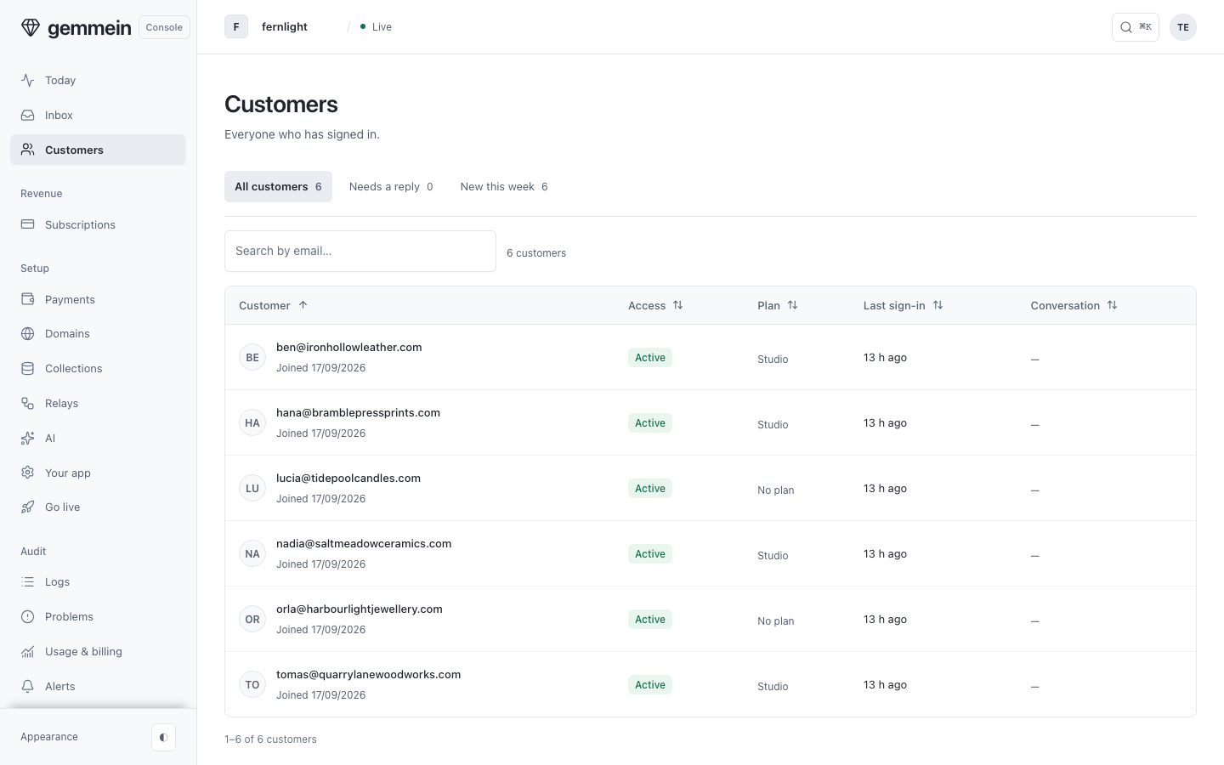Open the Inbox menu item

coord(98,115)
